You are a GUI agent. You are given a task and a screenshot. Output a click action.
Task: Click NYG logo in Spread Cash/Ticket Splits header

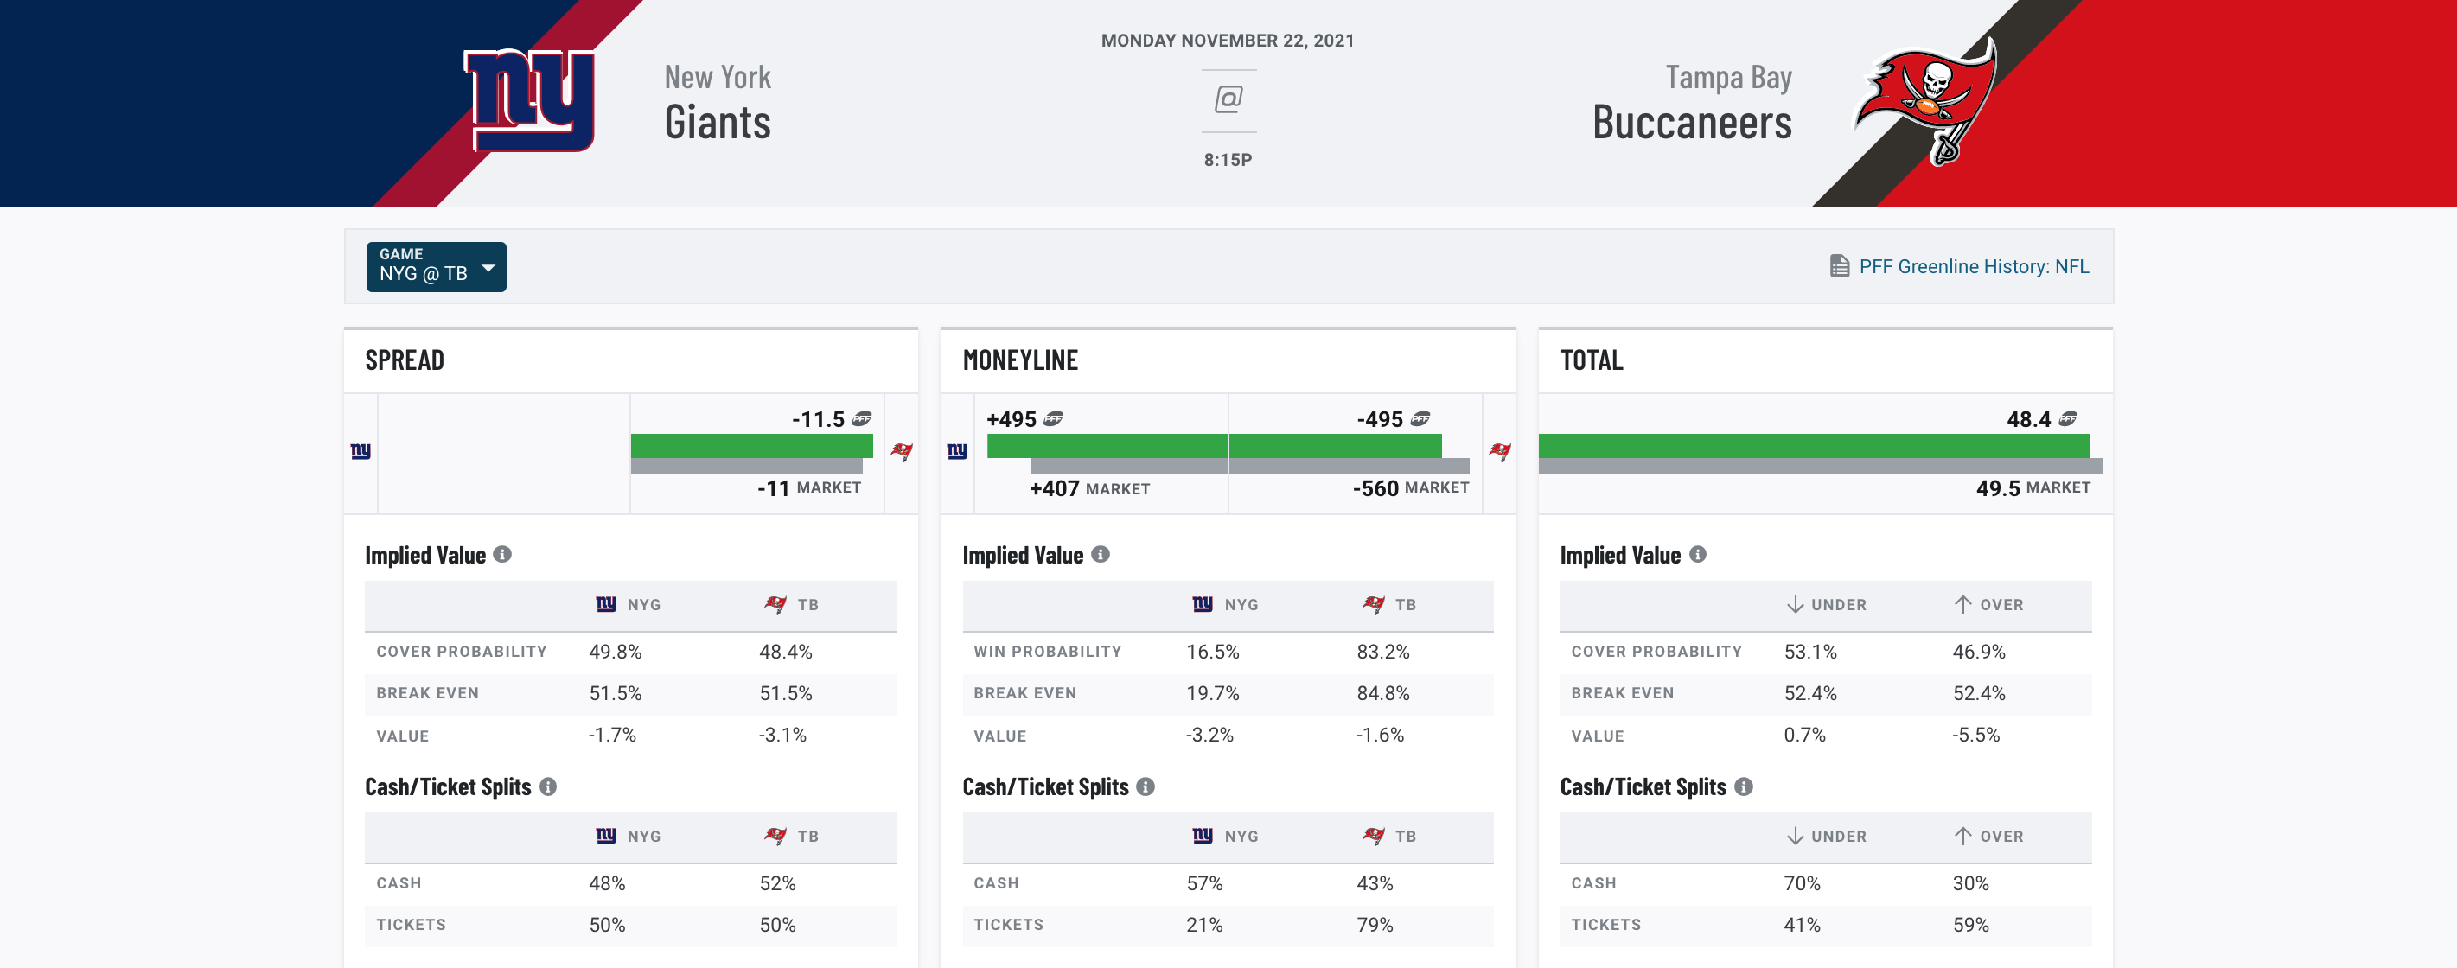pyautogui.click(x=606, y=836)
